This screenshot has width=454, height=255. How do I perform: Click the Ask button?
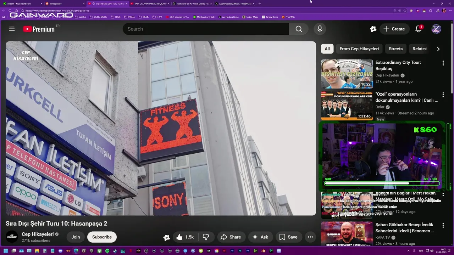260,237
